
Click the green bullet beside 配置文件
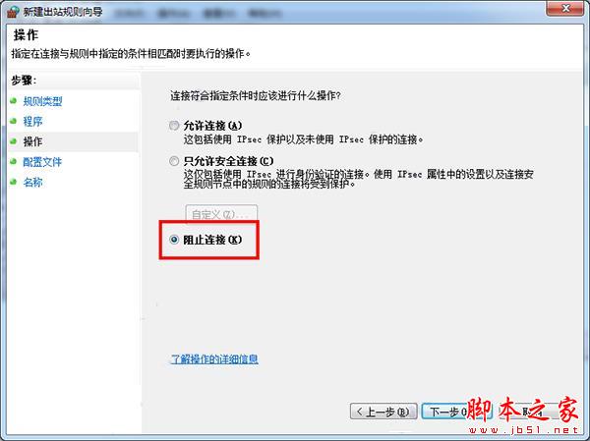click(x=14, y=162)
